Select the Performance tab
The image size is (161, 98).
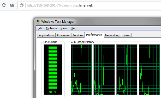(94, 35)
